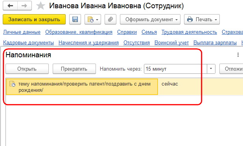
Task: Go to the Справки section
Action: point(127,32)
